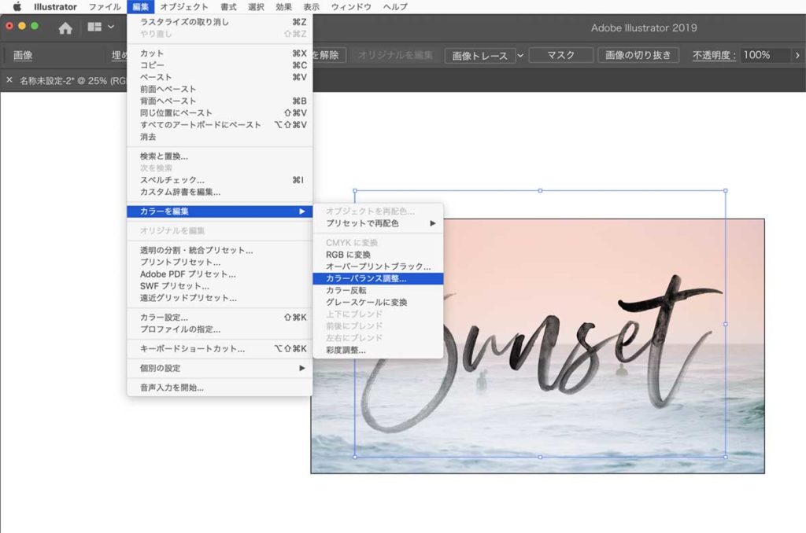The image size is (806, 533).
Task: Open the 不透明度 panel link
Action: 713,56
